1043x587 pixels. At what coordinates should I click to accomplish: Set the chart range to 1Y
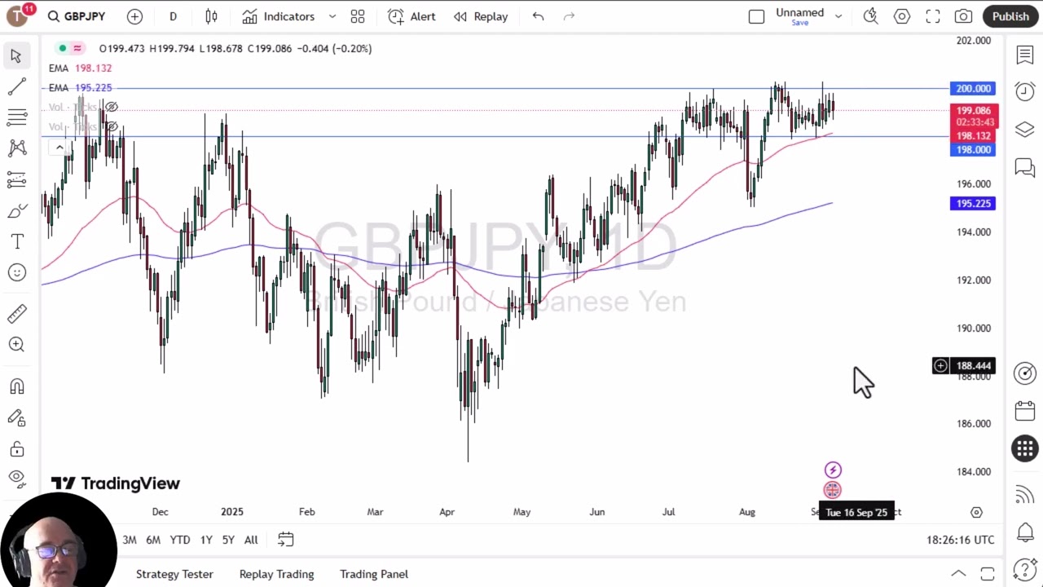[206, 540]
